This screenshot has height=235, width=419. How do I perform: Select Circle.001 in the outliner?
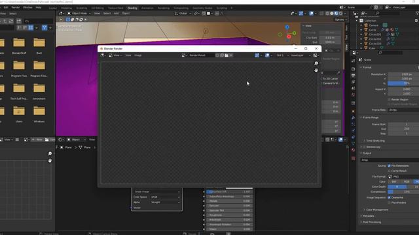point(375,35)
